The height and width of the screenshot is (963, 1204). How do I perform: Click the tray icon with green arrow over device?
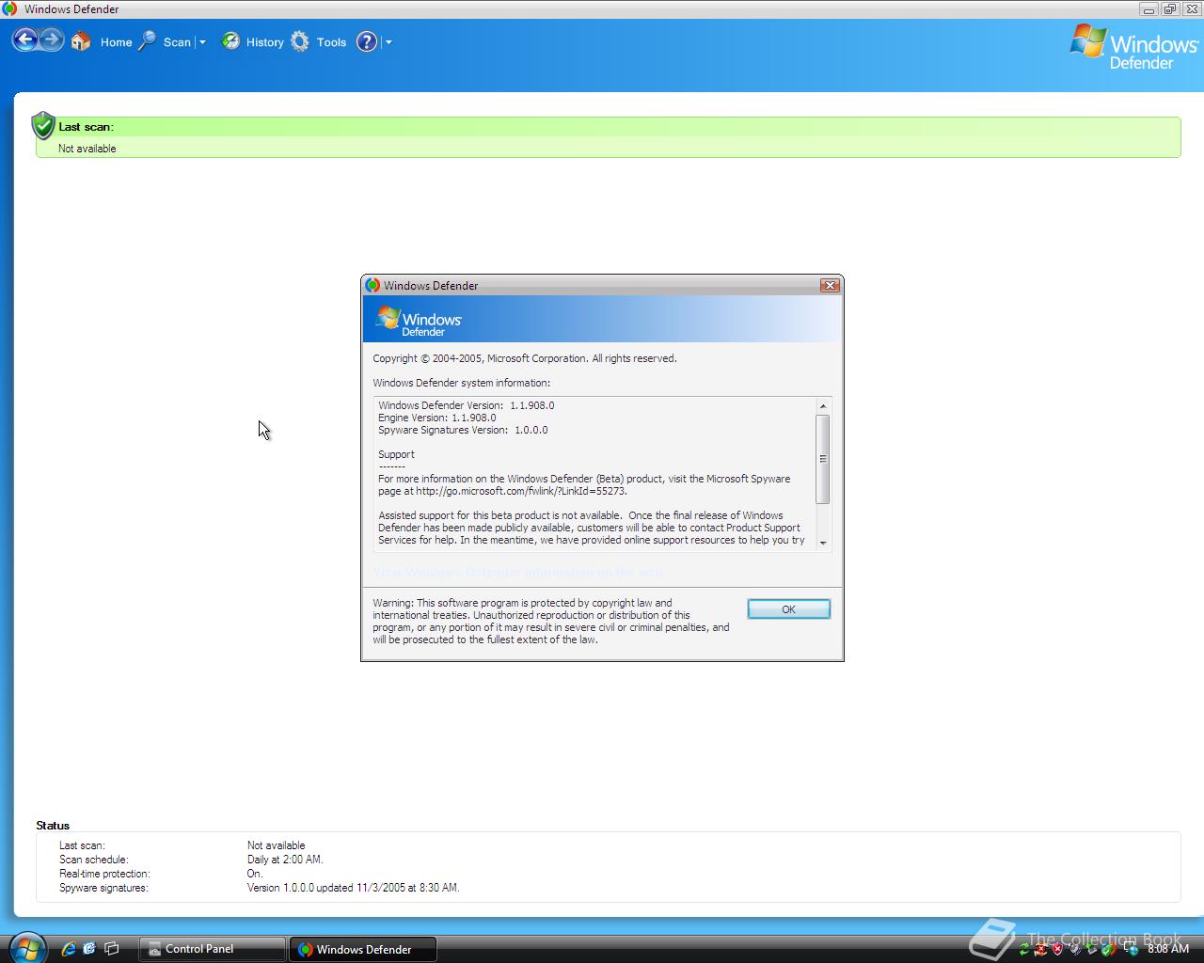1092,949
